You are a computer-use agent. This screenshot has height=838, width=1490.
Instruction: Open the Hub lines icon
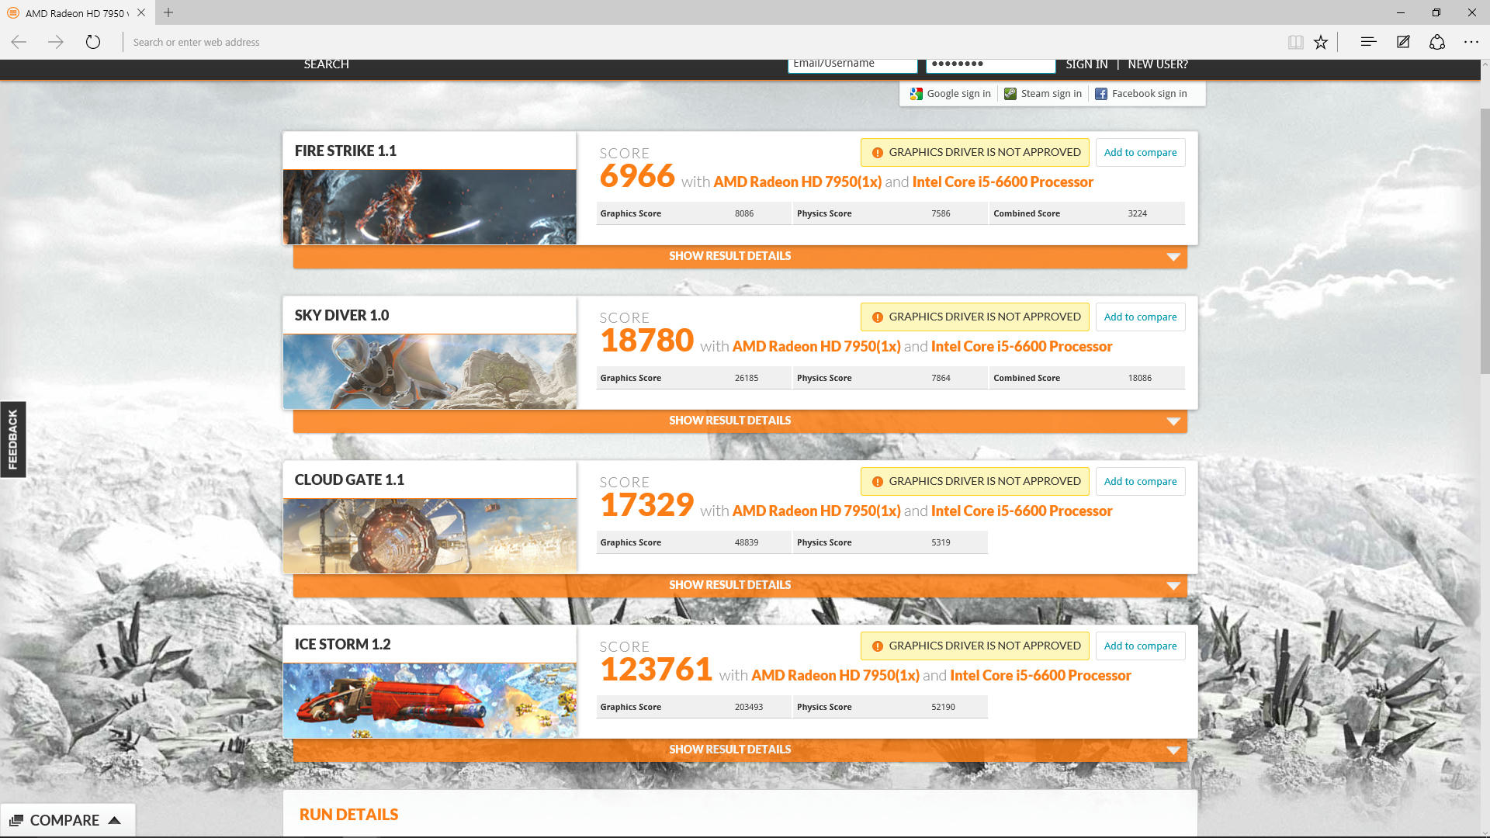(x=1368, y=42)
